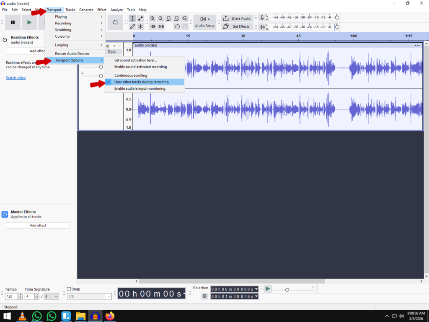Viewport: 429px width, 322px height.
Task: Click the Share Audio button
Action: click(237, 18)
